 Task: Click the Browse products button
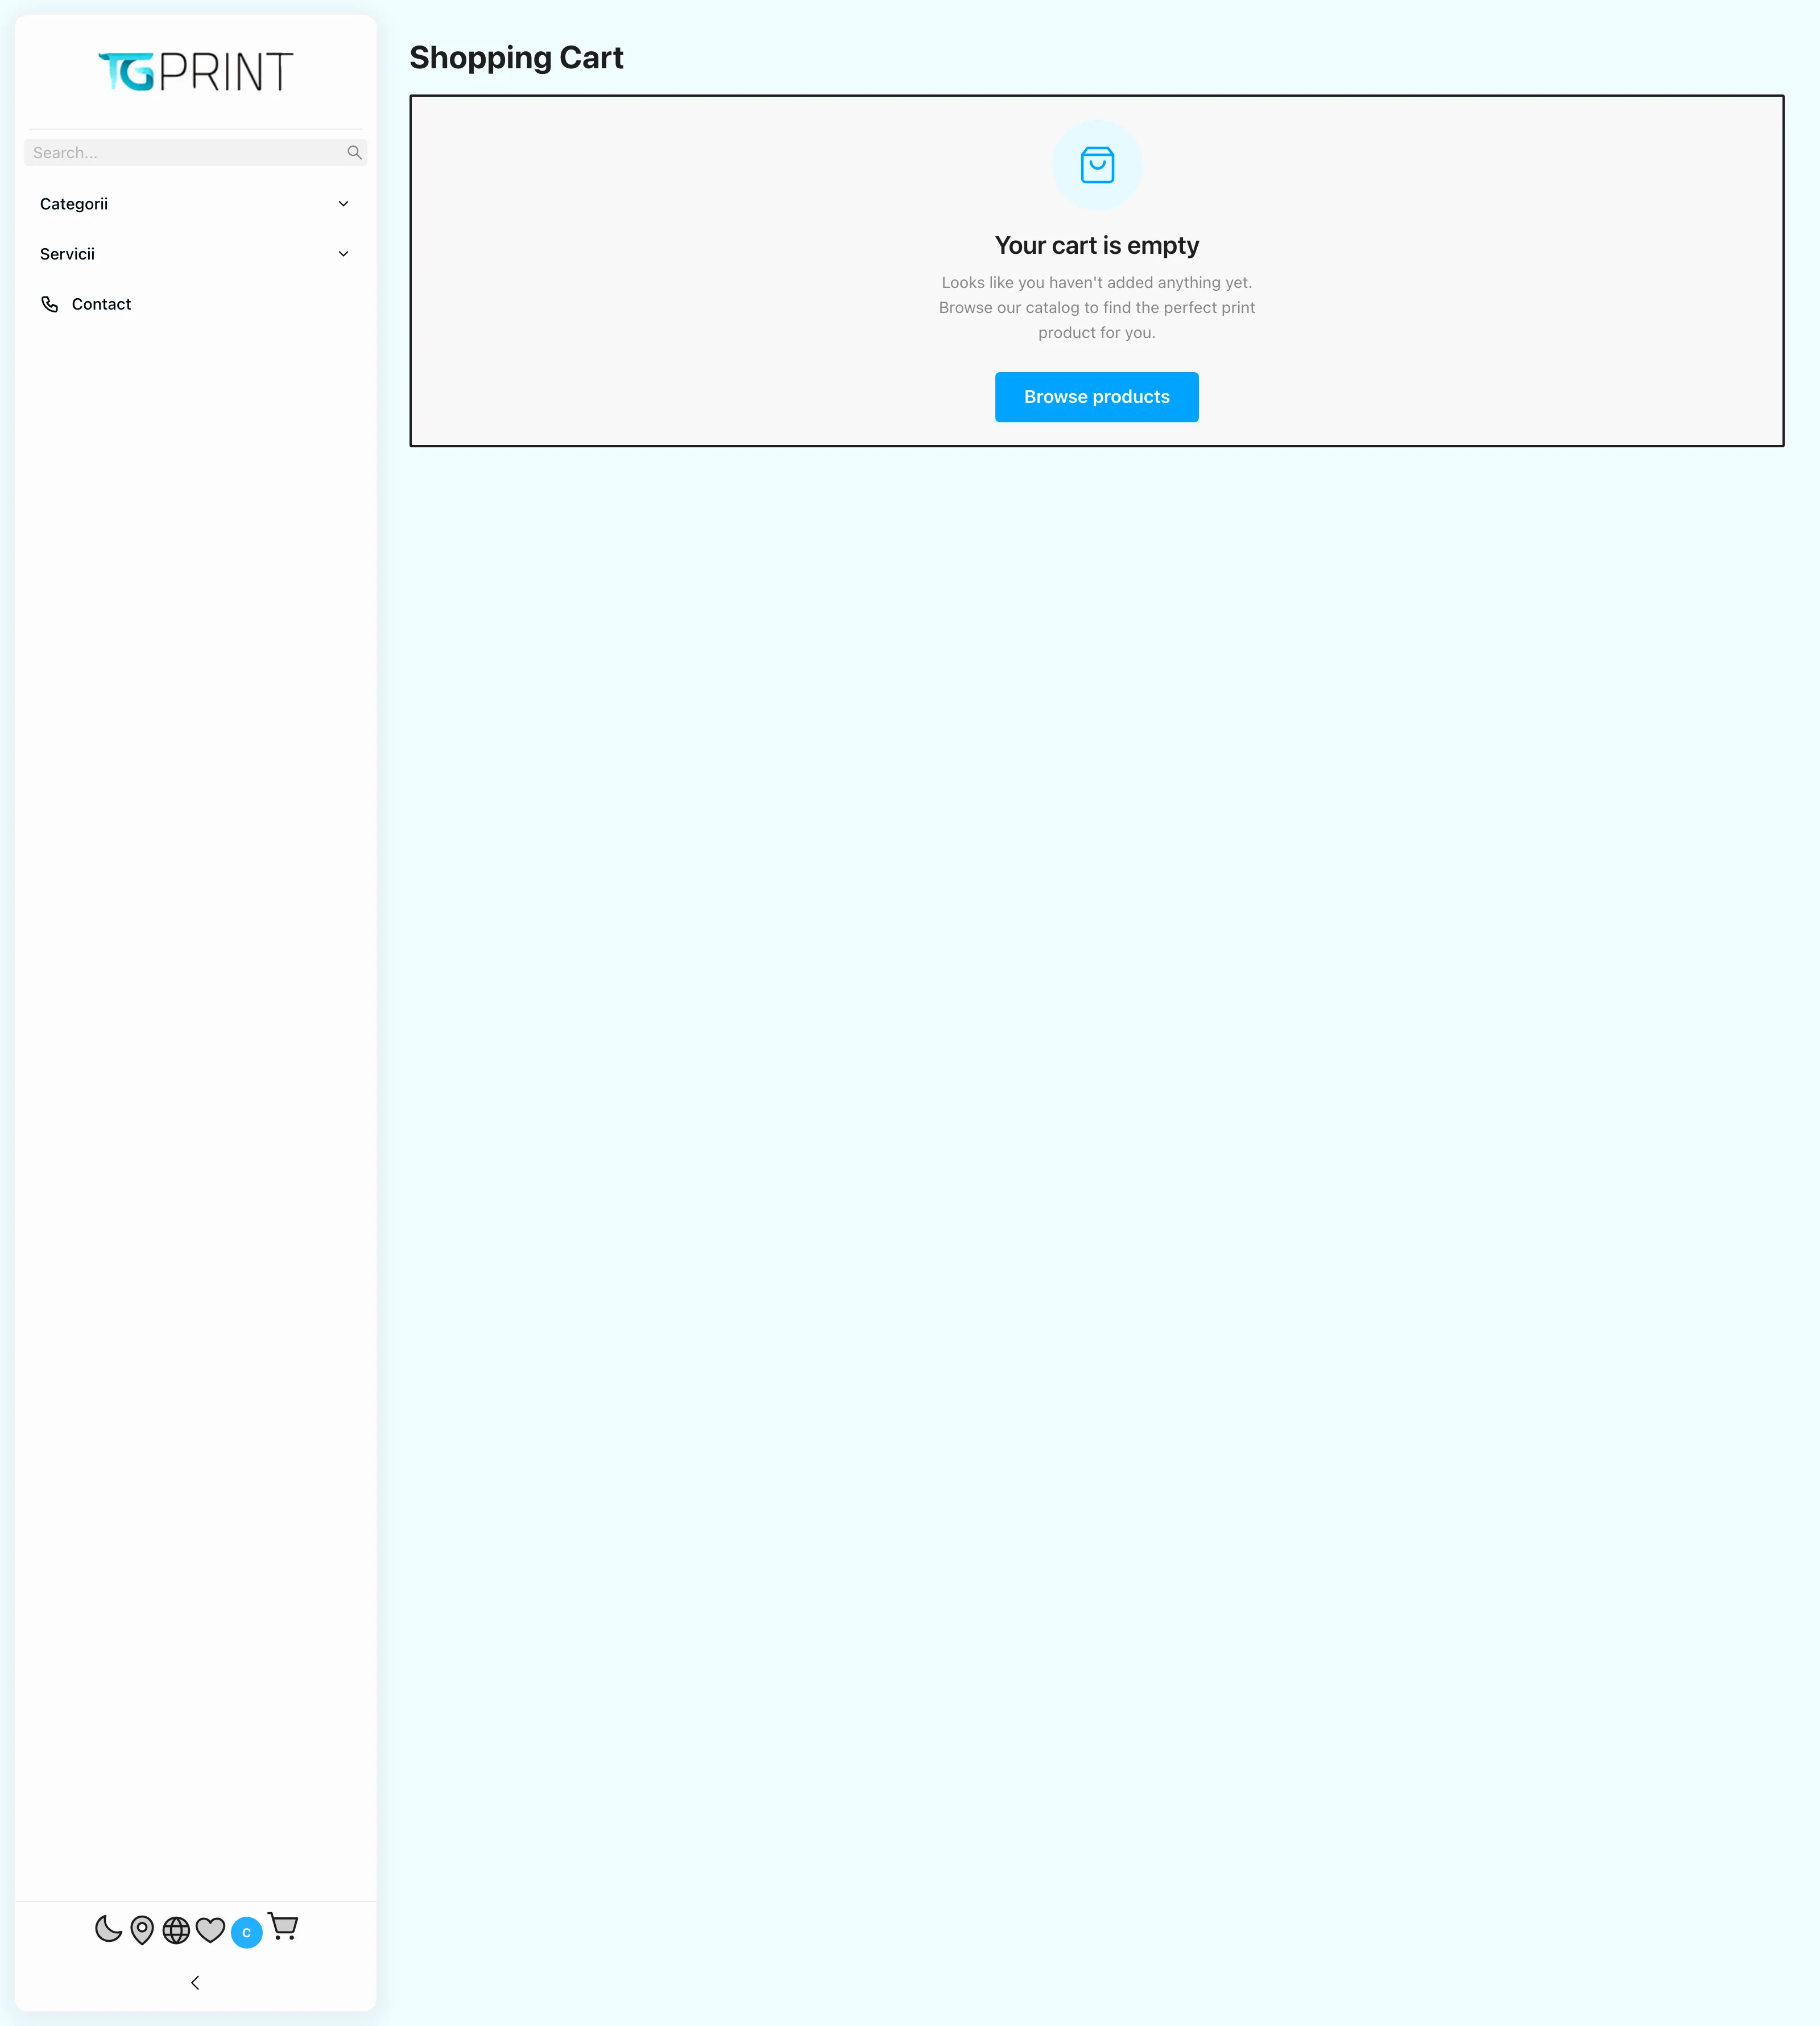tap(1096, 397)
